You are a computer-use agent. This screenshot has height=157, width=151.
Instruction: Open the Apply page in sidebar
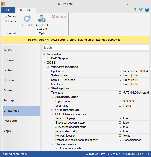pos(21,131)
